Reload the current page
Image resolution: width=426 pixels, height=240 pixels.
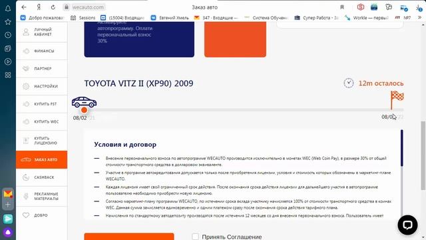coord(53,7)
